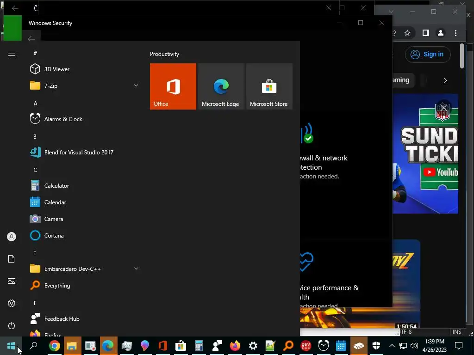This screenshot has height=355, width=474.
Task: Bookmark this page with Chrome's star icon
Action: 407,33
